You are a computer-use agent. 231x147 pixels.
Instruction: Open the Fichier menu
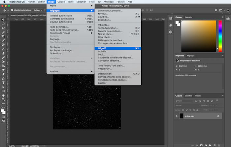coord(31,2)
